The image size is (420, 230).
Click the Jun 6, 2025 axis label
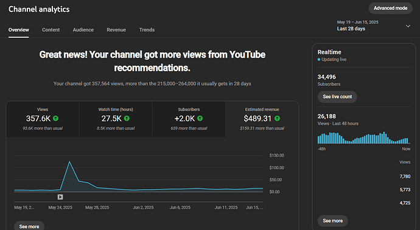tap(180, 207)
